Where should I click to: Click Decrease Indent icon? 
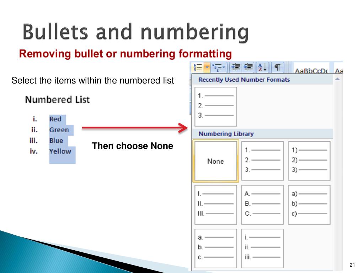236,68
